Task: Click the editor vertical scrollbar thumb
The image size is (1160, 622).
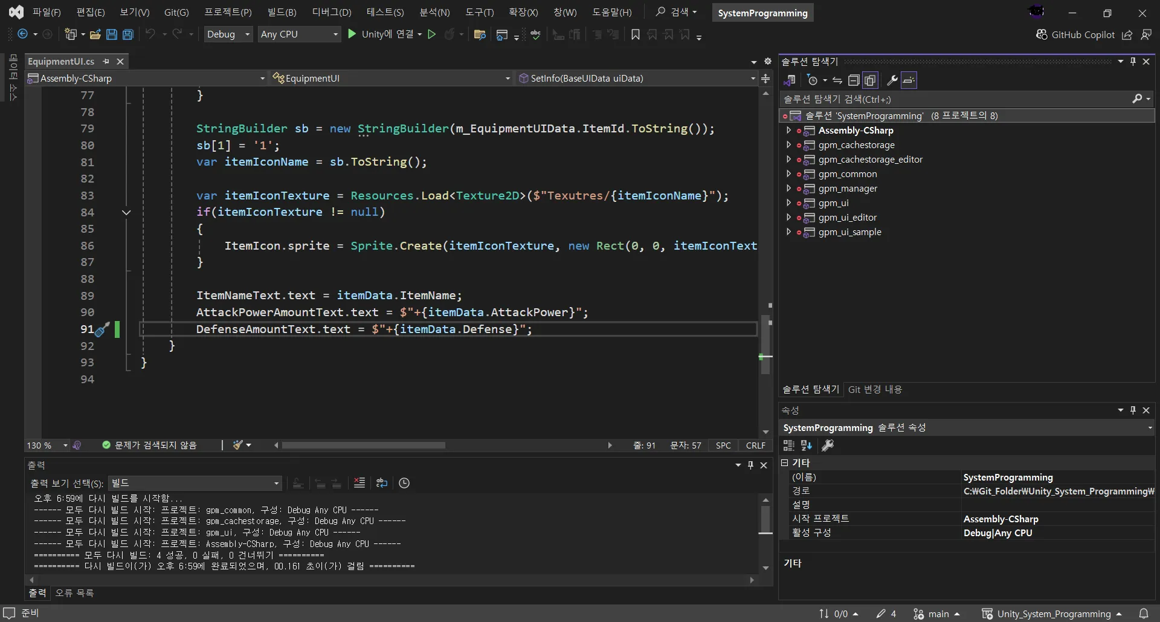Action: coord(765,345)
